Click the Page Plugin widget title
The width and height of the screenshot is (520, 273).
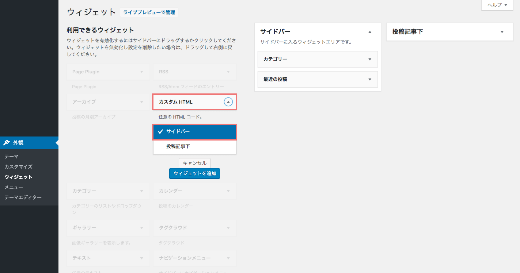pyautogui.click(x=86, y=72)
